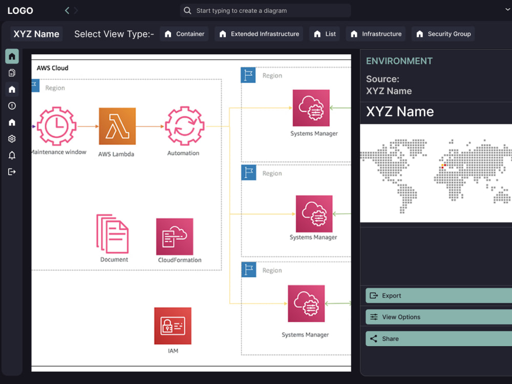Switch to Container view
This screenshot has width=512, height=384.
184,34
